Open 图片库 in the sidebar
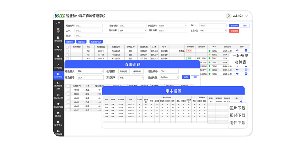The width and height of the screenshot is (296, 165). 58,114
